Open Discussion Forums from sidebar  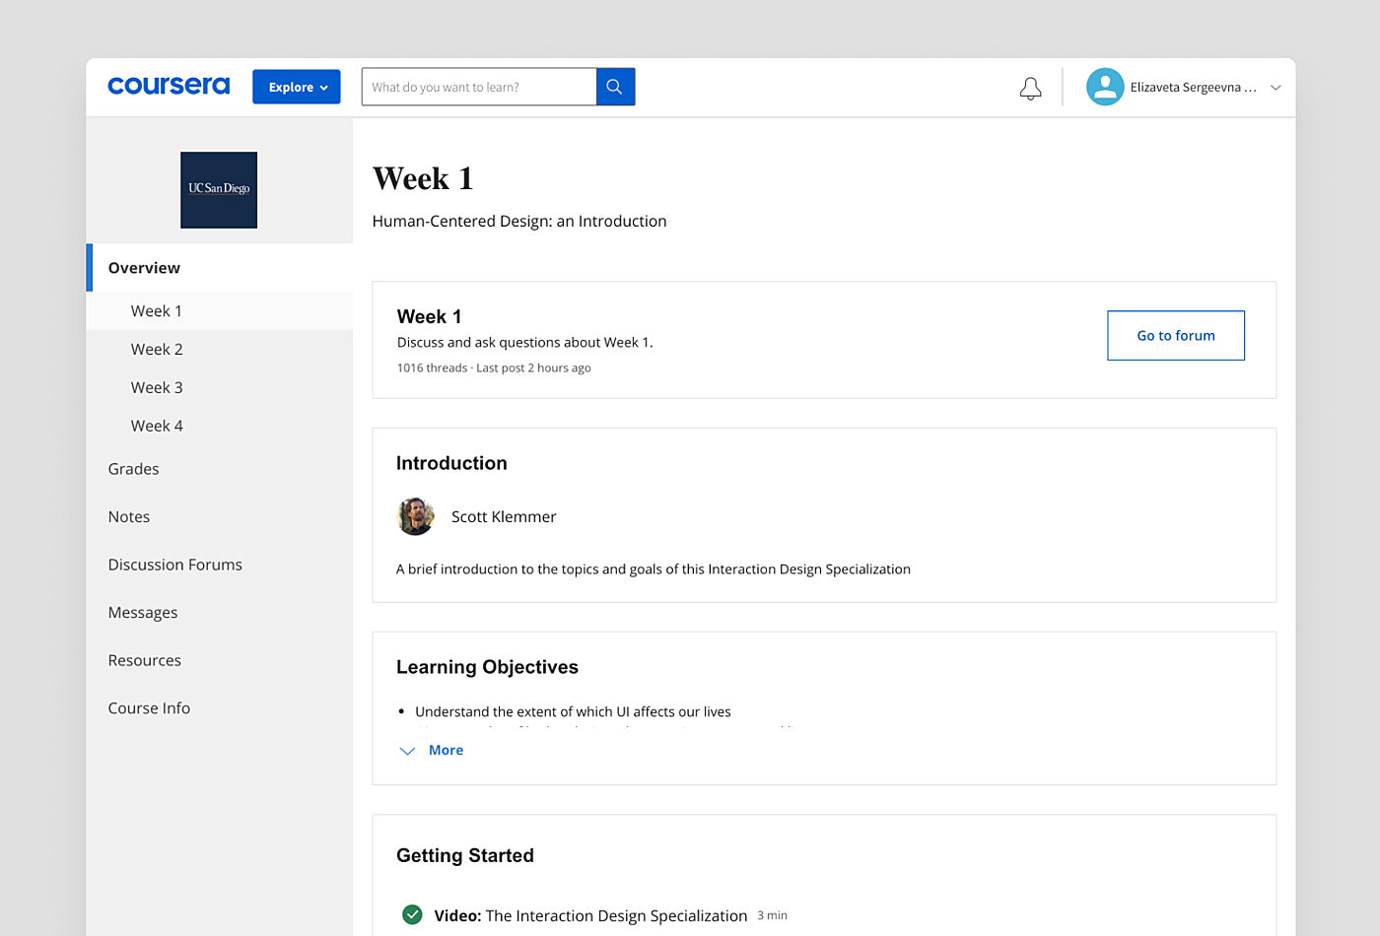(174, 565)
